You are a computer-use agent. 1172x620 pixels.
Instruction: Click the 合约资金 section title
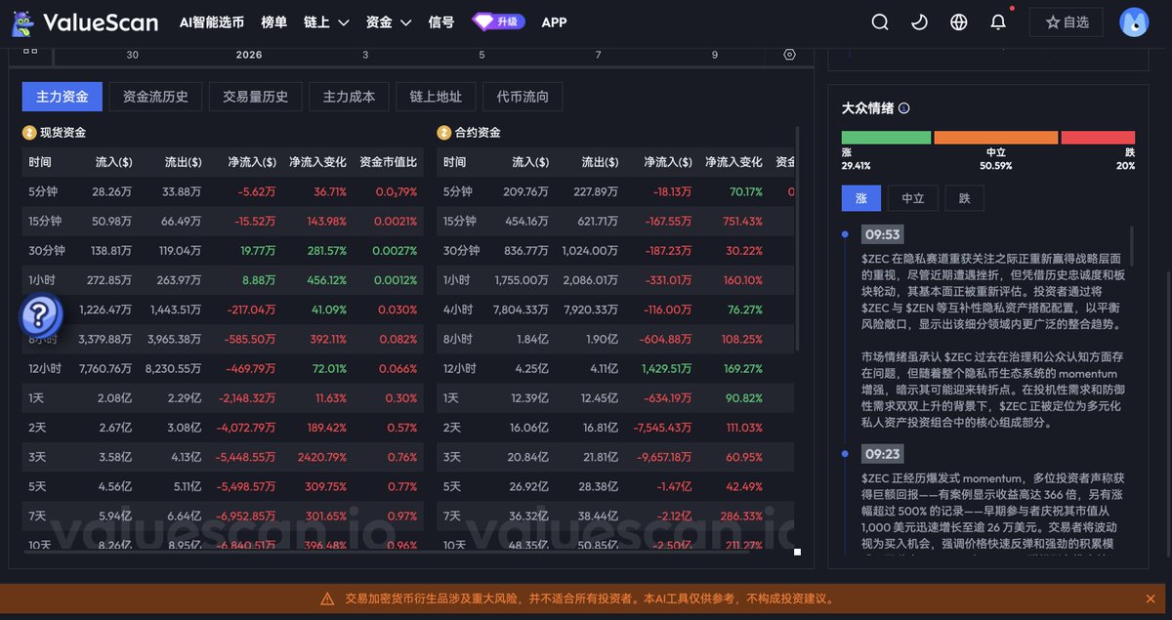(x=478, y=132)
